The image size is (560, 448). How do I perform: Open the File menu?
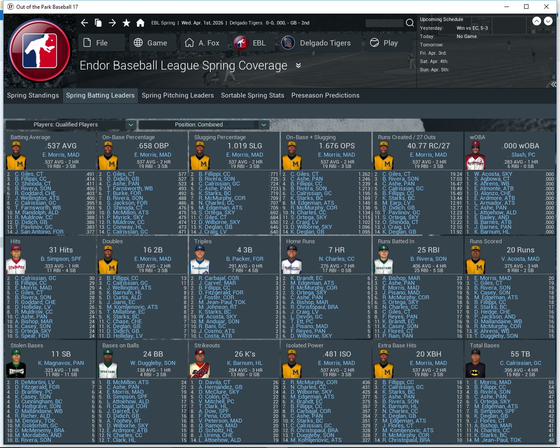102,43
